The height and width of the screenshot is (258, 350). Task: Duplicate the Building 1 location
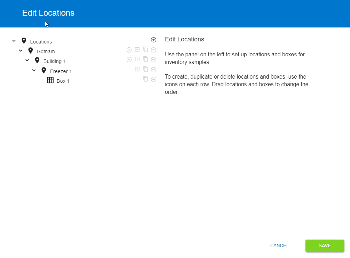tap(145, 59)
